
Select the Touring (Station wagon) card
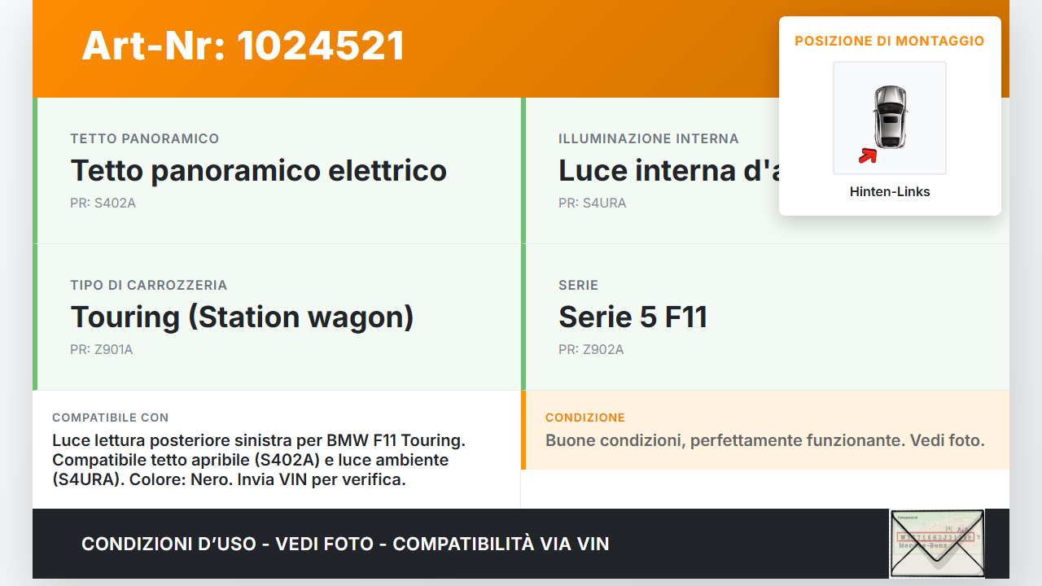(277, 317)
